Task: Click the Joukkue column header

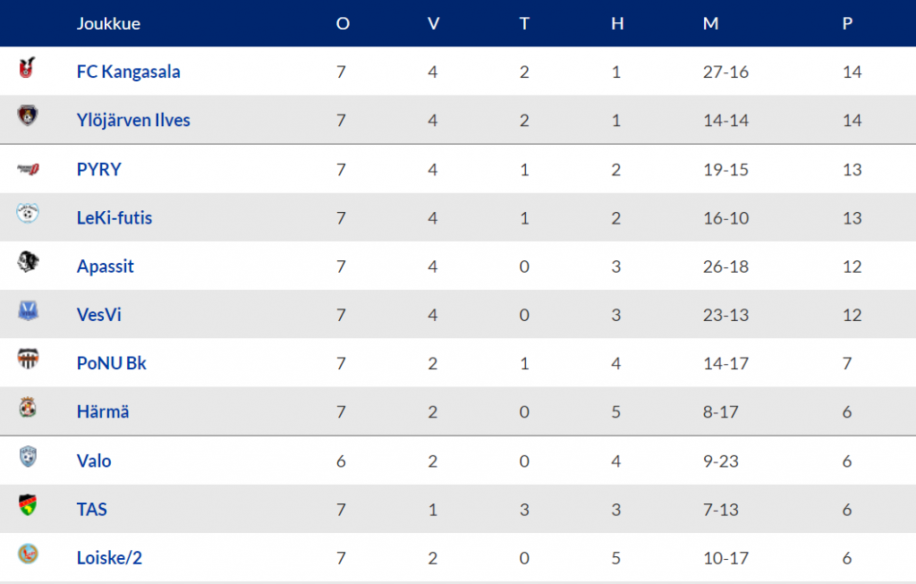Action: [108, 23]
